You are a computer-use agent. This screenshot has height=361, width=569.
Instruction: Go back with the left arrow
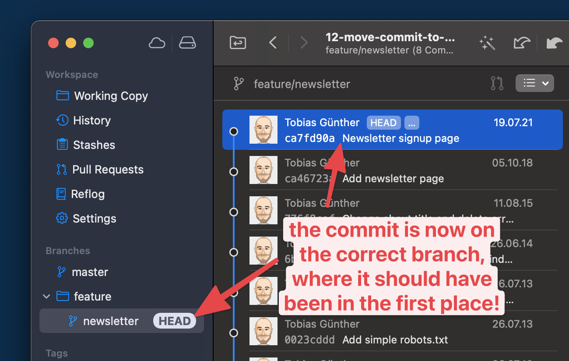click(x=273, y=43)
